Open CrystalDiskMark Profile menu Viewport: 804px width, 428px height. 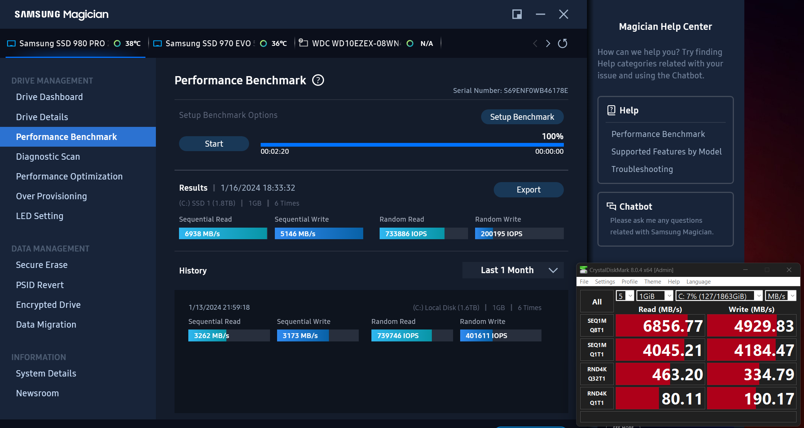[629, 282]
